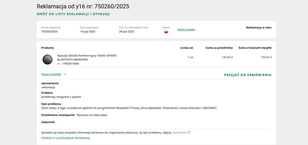Click the deadline date 28 paź 2025
Screen dimensions: 308x145
[127, 32]
